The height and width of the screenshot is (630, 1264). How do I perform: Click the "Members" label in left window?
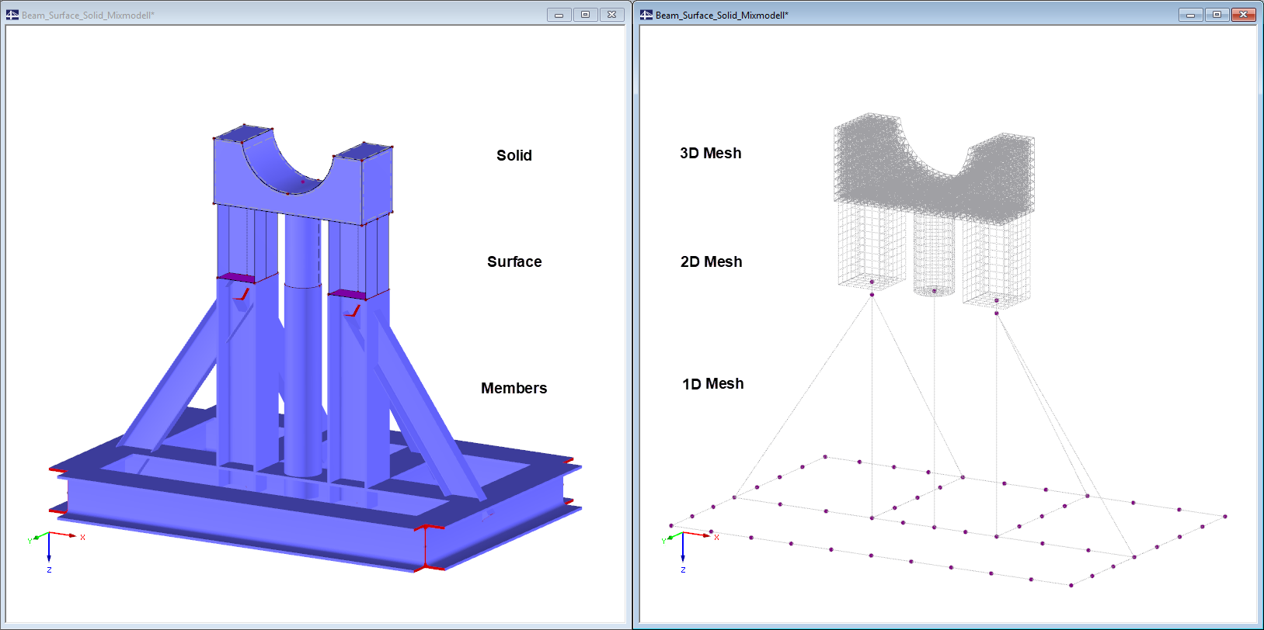tap(514, 388)
